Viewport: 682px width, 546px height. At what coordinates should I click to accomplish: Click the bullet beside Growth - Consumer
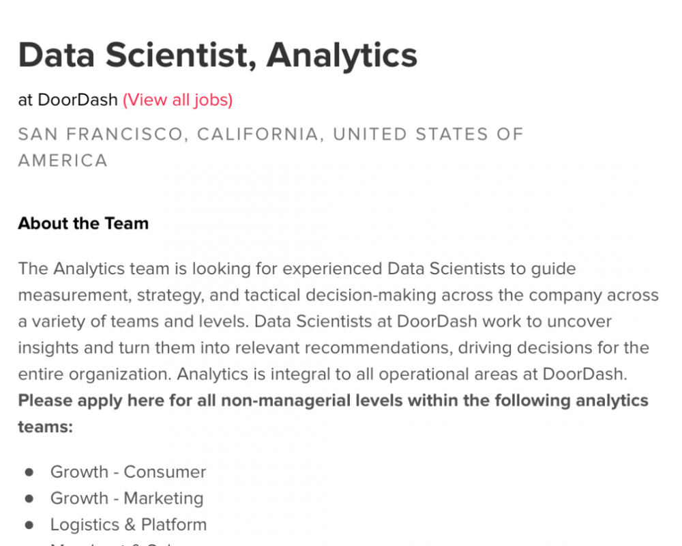click(x=29, y=472)
